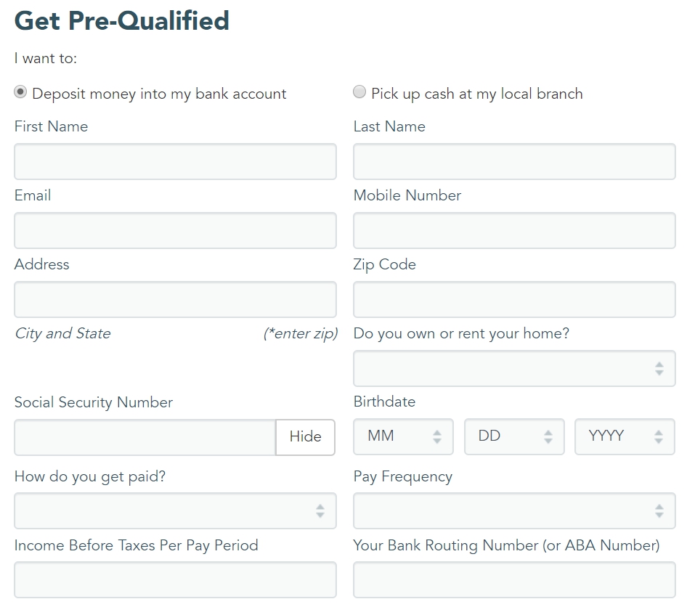Click the Social Security Number field
The height and width of the screenshot is (607, 687).
pyautogui.click(x=145, y=437)
